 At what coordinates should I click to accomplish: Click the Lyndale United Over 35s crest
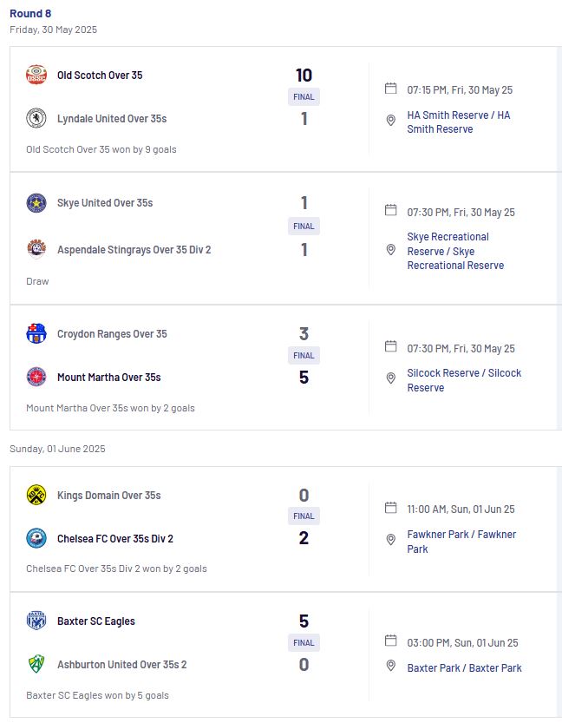click(36, 118)
